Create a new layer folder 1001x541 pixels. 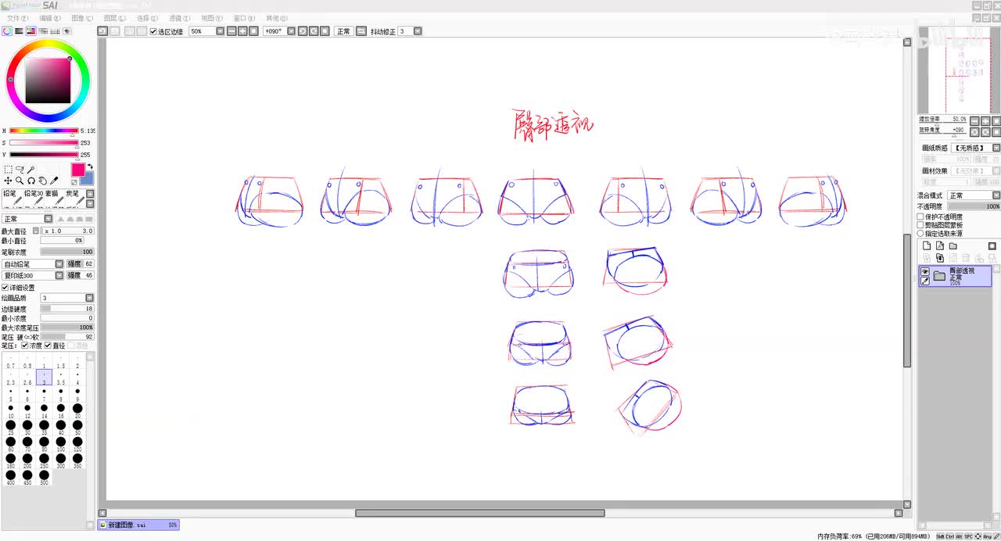pyautogui.click(x=953, y=246)
